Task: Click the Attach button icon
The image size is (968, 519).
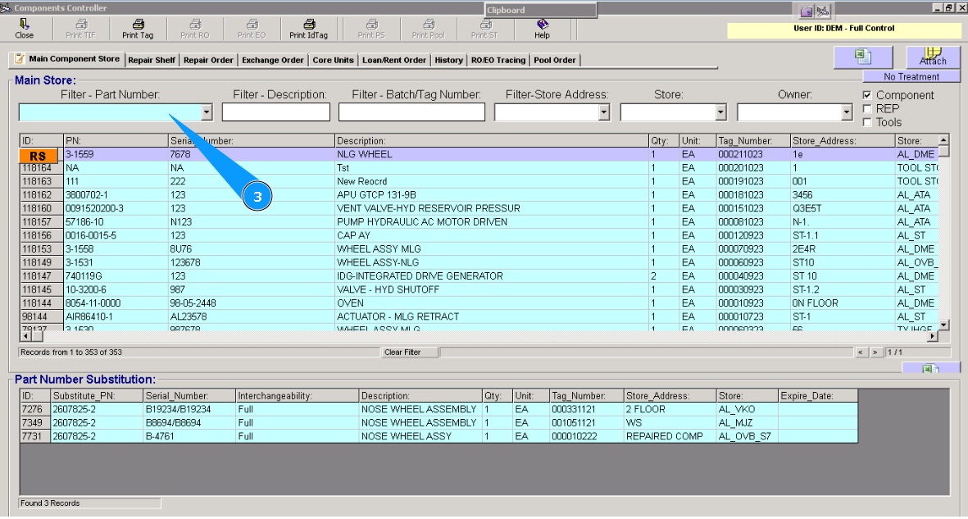Action: pyautogui.click(x=932, y=56)
